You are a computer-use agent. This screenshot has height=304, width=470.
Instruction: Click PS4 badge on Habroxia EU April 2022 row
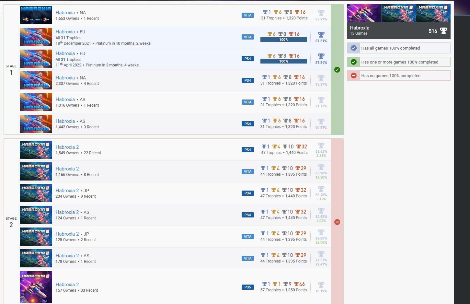click(x=248, y=59)
